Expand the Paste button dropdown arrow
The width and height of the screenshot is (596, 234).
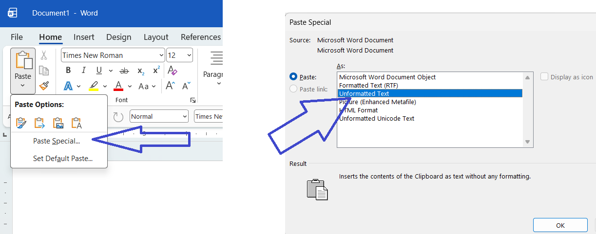point(23,86)
